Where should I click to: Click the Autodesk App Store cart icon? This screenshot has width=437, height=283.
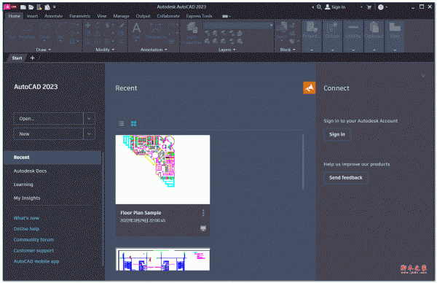pos(369,7)
